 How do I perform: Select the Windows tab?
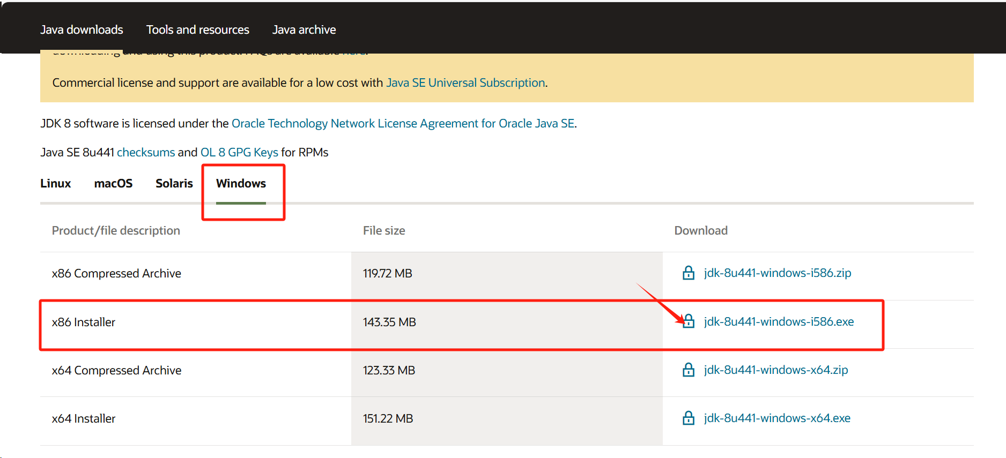click(241, 184)
